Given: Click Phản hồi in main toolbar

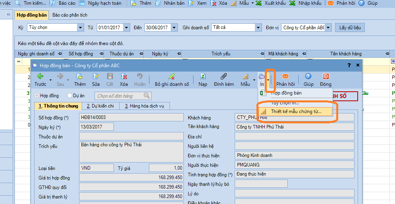Looking at the screenshot, I should (x=341, y=3).
